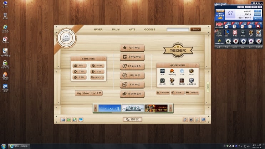Screen dimensions: 265x149
Task: Select the envelope category button
Action: pos(132,94)
